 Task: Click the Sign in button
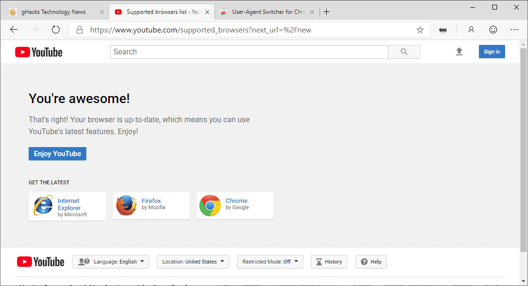tap(492, 52)
